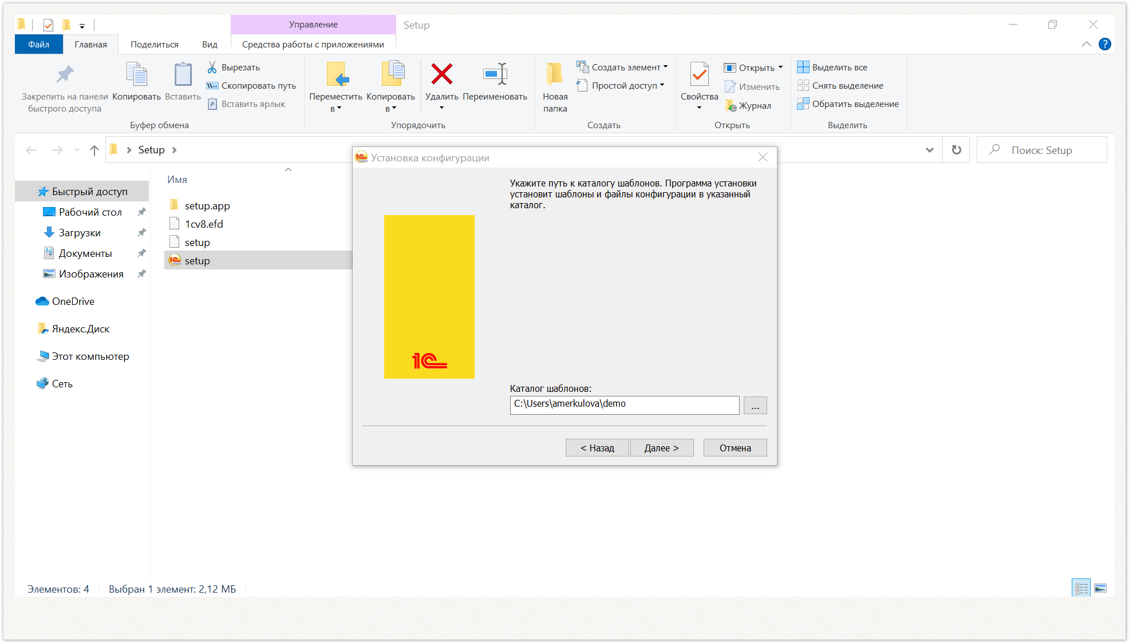1129x643 pixels.
Task: Click Скопировать путь in ribbon
Action: (251, 86)
